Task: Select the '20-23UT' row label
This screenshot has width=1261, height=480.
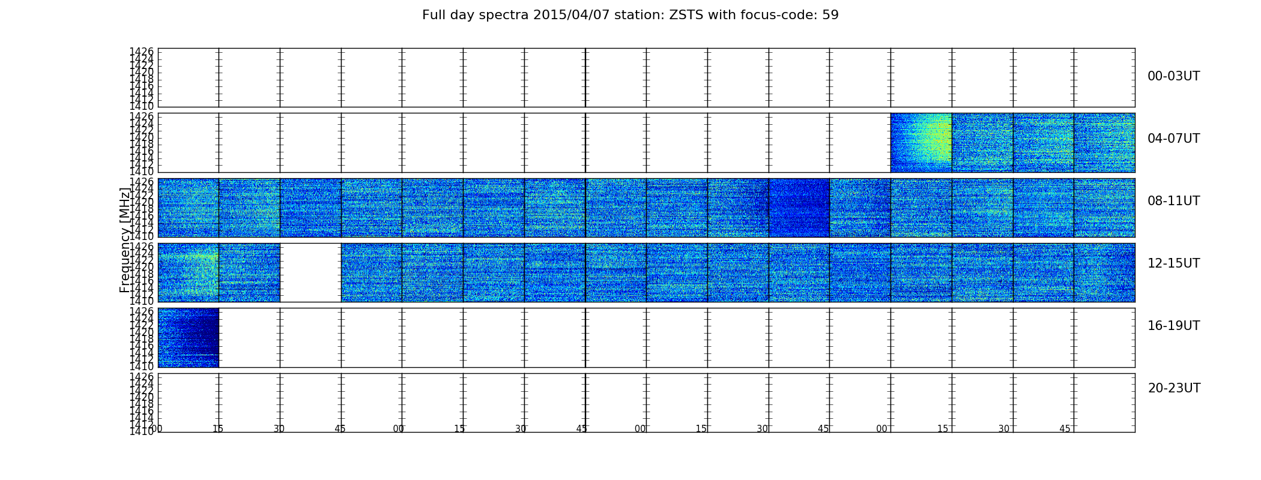Action: pos(1173,388)
